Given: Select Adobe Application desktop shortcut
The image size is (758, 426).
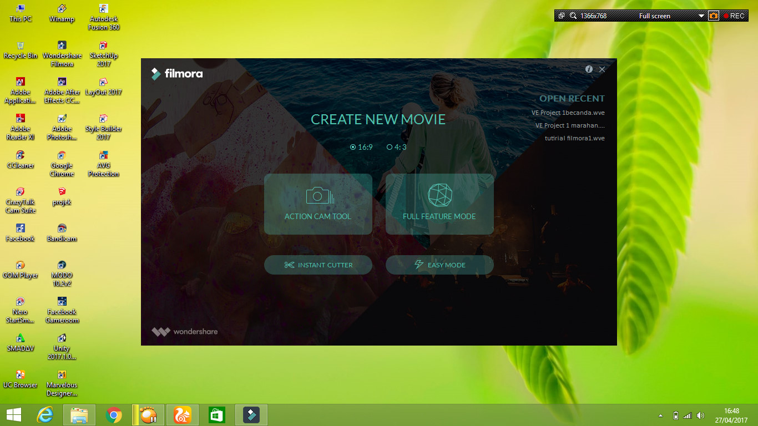Looking at the screenshot, I should (x=21, y=90).
